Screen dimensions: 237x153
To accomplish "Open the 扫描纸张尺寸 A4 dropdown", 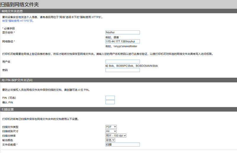I will (x=111, y=131).
